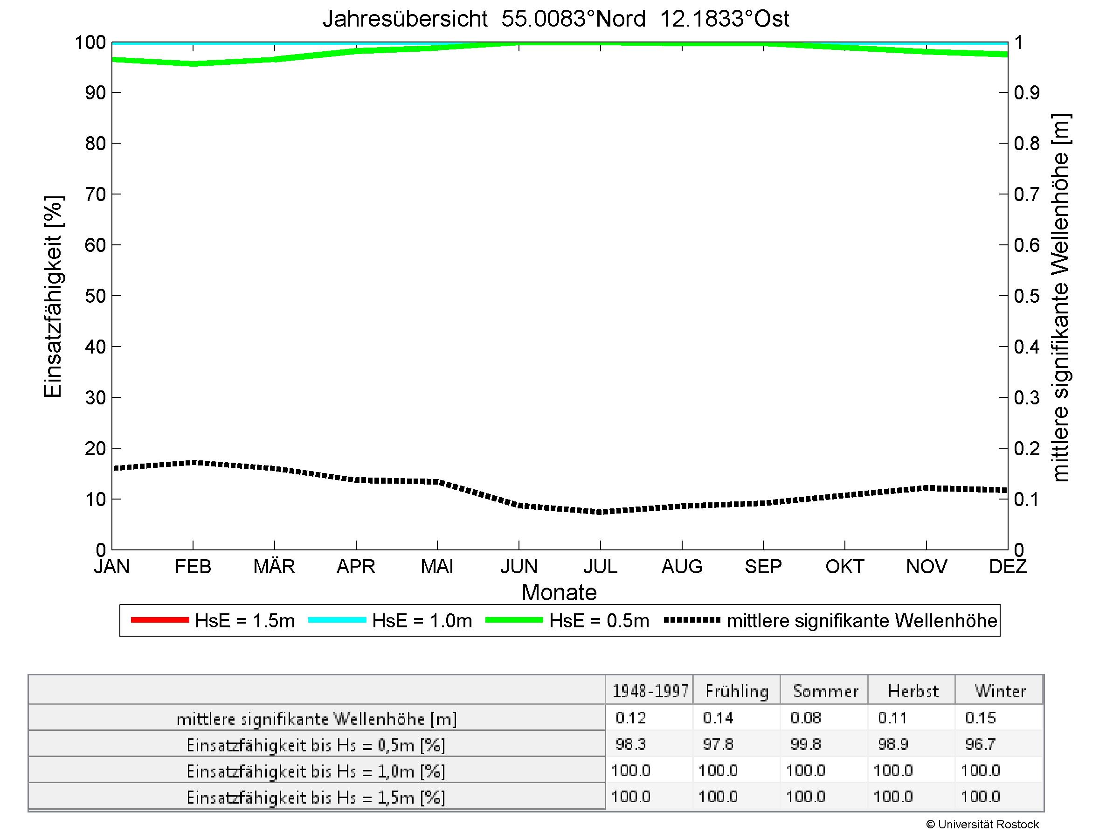Click the Frühling column header
The width and height of the screenshot is (1120, 840).
737,691
